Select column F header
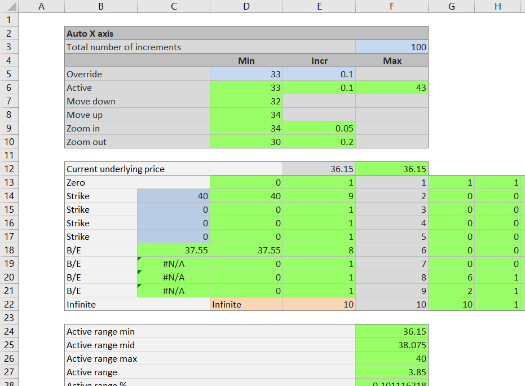525x386 pixels. pyautogui.click(x=392, y=6)
